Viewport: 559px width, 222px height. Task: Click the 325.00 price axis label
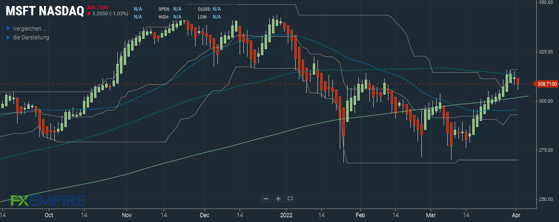pos(546,51)
